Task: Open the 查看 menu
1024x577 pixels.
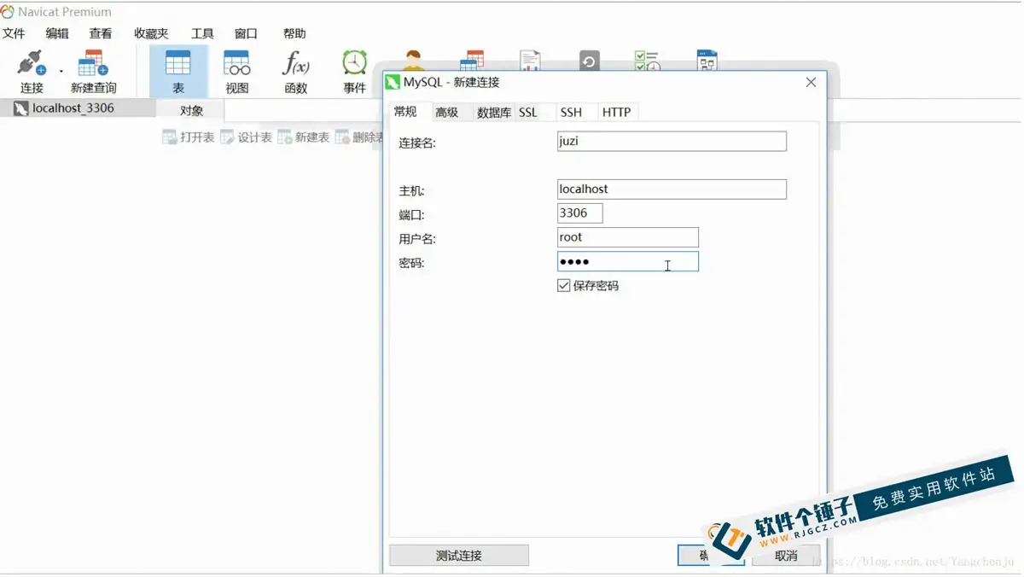Action: click(x=101, y=33)
